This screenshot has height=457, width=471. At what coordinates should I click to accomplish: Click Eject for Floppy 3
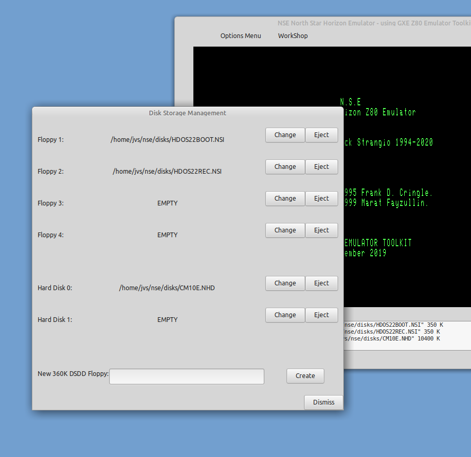[322, 199]
